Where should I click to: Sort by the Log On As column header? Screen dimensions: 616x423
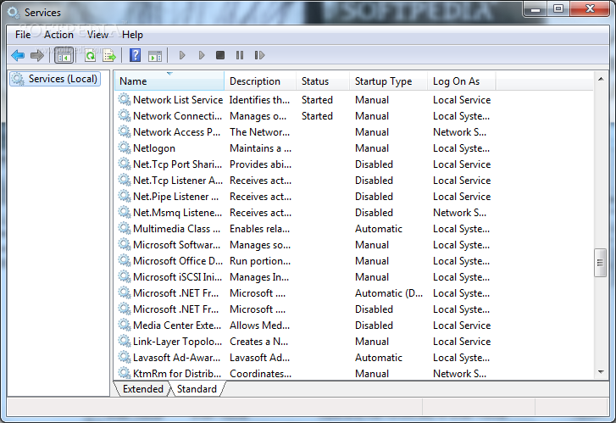coord(461,81)
